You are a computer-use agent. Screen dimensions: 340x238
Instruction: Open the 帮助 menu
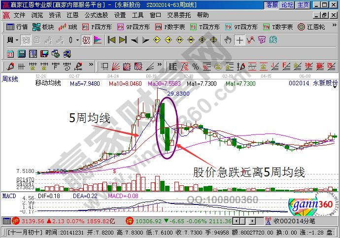point(203,15)
